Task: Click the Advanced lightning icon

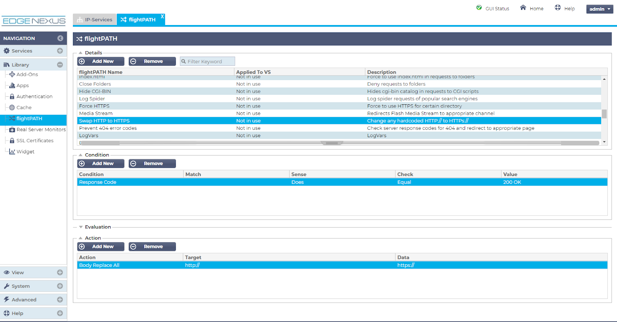Action: (x=7, y=300)
